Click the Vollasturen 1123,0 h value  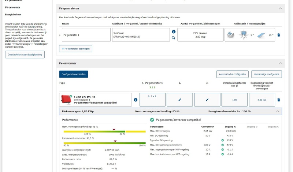tap(112, 164)
